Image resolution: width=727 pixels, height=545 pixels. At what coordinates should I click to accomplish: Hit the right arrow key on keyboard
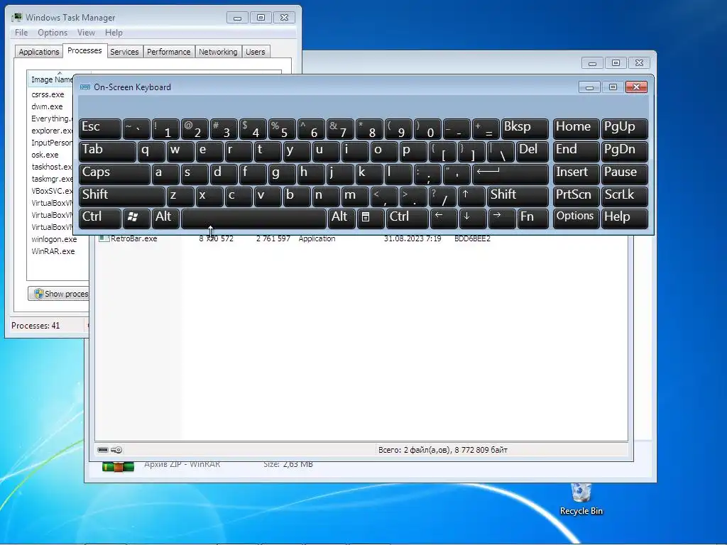pyautogui.click(x=502, y=219)
